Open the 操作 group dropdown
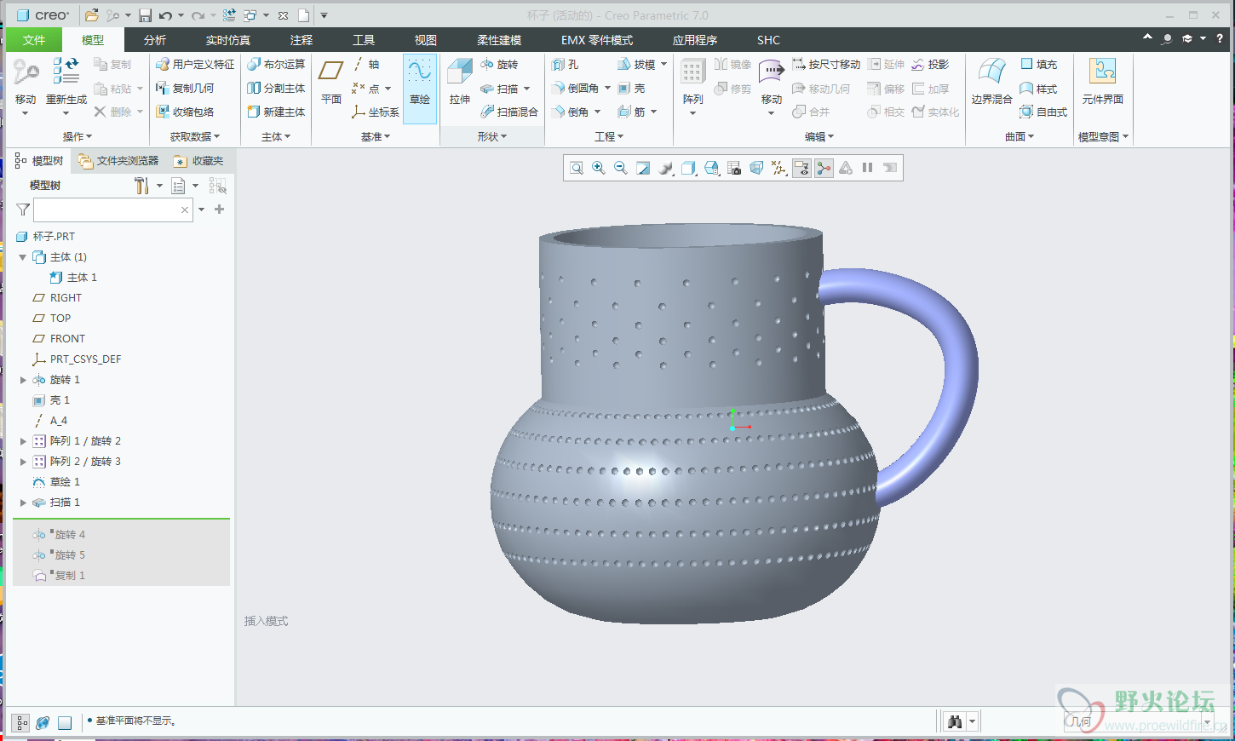The width and height of the screenshot is (1235, 741). [x=78, y=136]
